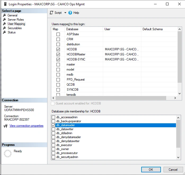Click down arrow of database list scrollbar
The image size is (185, 175).
[x=179, y=94]
